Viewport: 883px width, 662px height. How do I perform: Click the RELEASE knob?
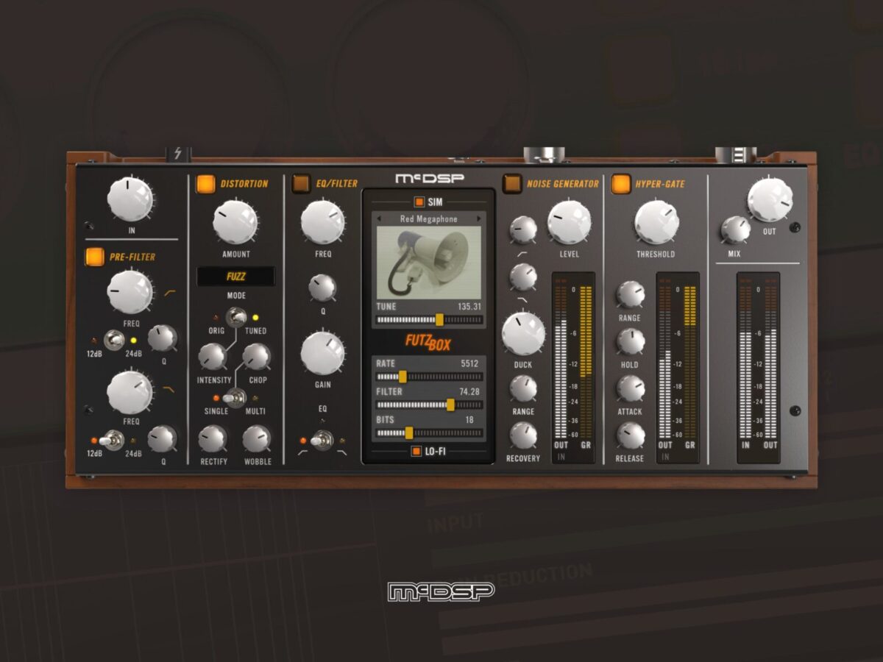click(631, 435)
